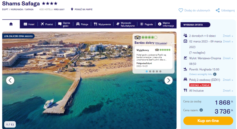Click the Kup on-line button
This screenshot has height=129, width=237.
click(x=208, y=121)
